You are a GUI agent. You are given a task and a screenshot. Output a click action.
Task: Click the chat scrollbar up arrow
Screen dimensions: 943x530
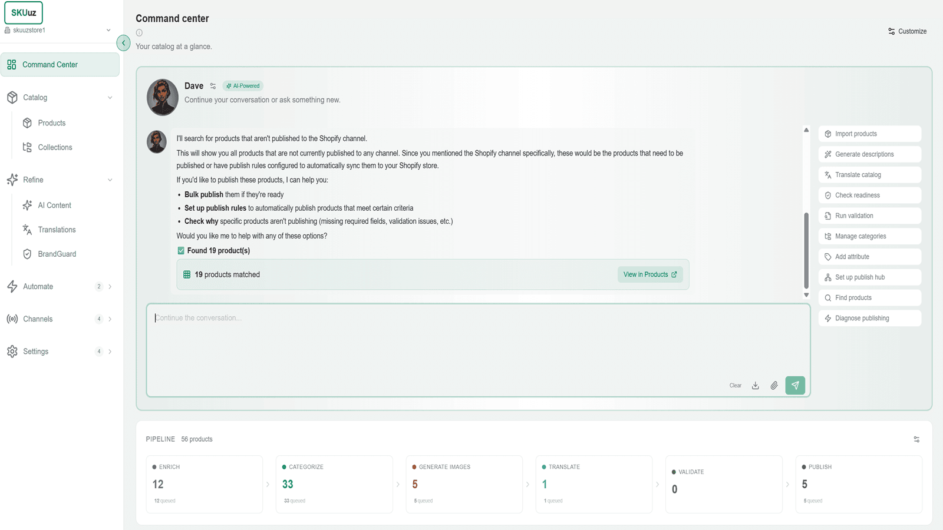tap(806, 130)
